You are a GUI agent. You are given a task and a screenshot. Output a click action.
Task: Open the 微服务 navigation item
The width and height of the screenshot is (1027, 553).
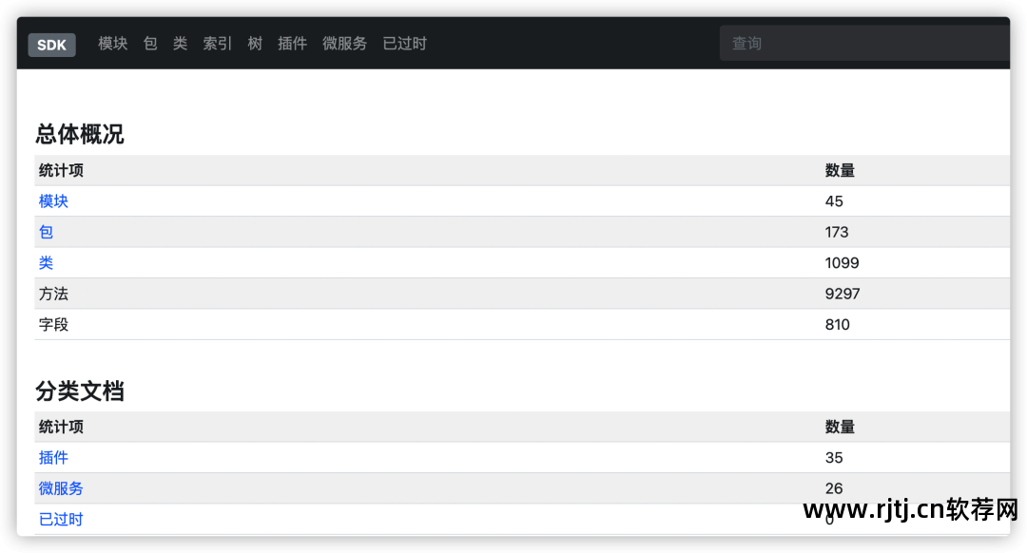point(344,43)
